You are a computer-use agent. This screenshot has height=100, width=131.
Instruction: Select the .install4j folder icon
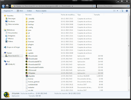(27, 19)
